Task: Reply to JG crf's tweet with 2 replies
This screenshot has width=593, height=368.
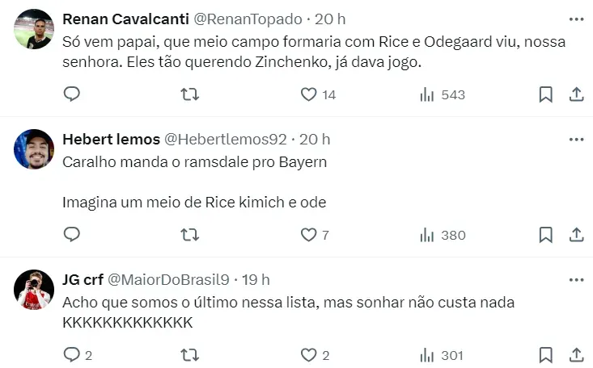Action: pos(72,354)
